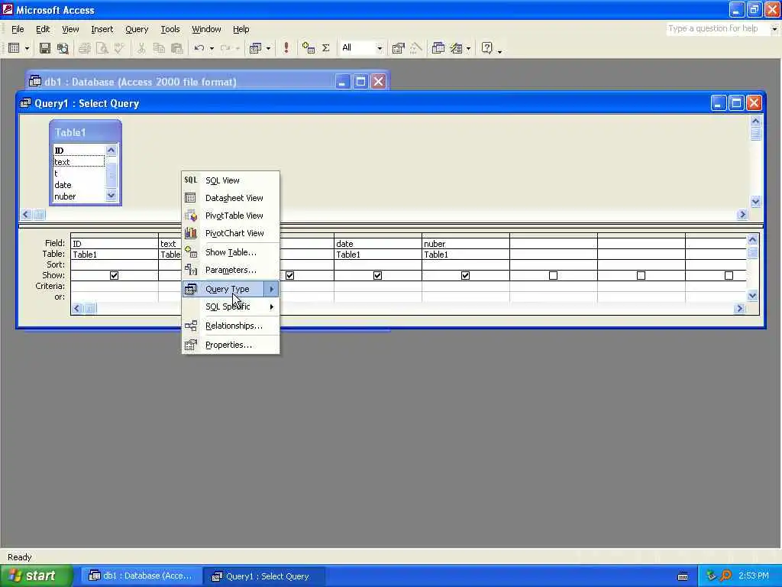782x587 pixels.
Task: Click the New Object toolbar icon
Action: coord(456,48)
